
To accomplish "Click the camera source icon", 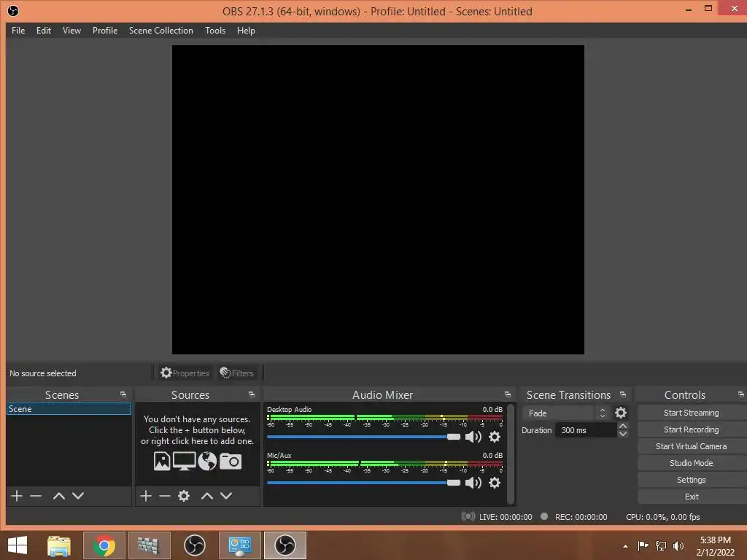I will click(230, 461).
